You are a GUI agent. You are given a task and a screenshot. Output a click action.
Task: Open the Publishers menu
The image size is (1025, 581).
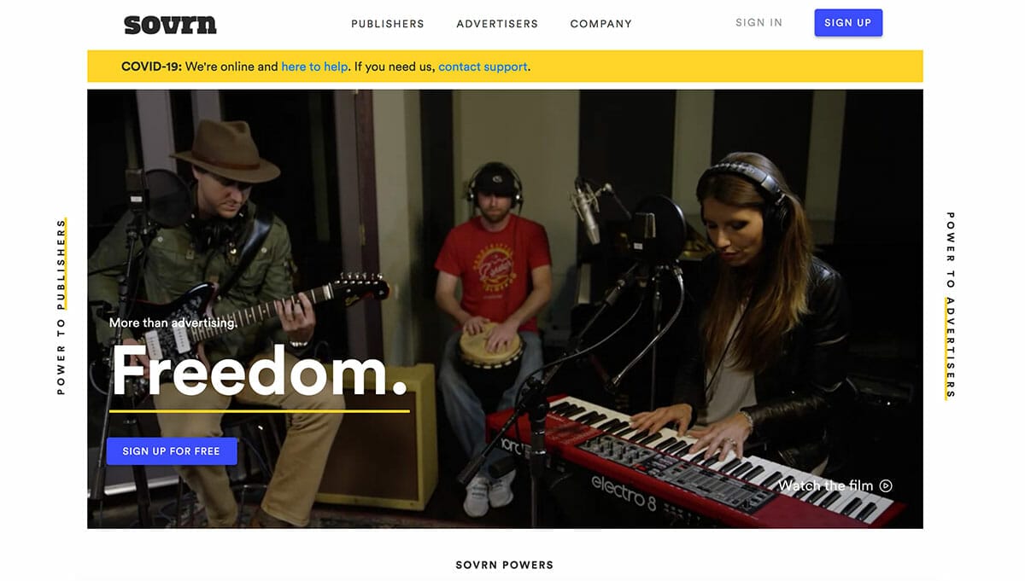(388, 24)
